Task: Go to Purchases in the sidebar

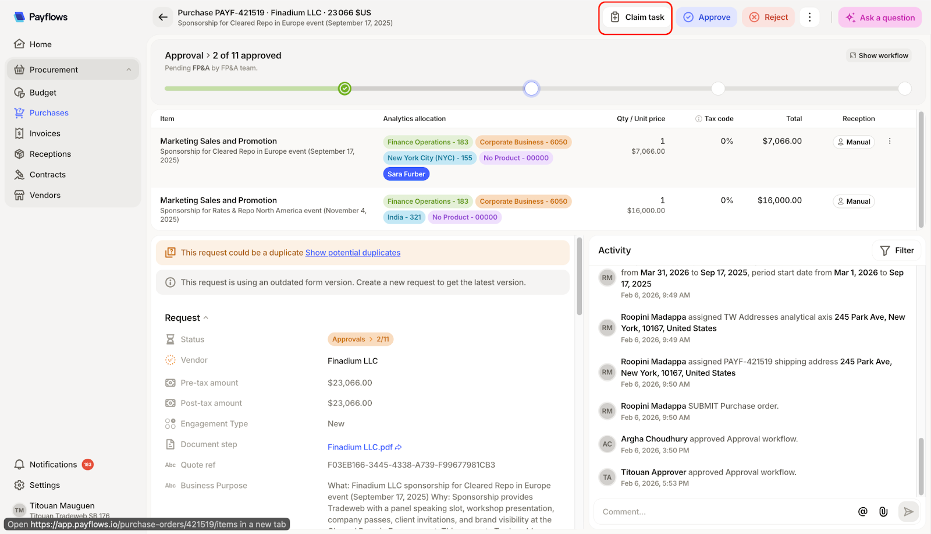Action: click(x=49, y=113)
